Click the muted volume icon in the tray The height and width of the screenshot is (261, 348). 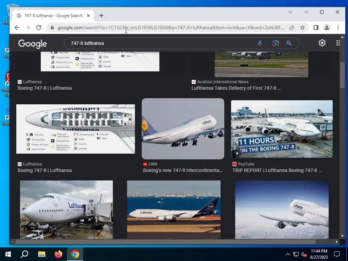pos(304,254)
